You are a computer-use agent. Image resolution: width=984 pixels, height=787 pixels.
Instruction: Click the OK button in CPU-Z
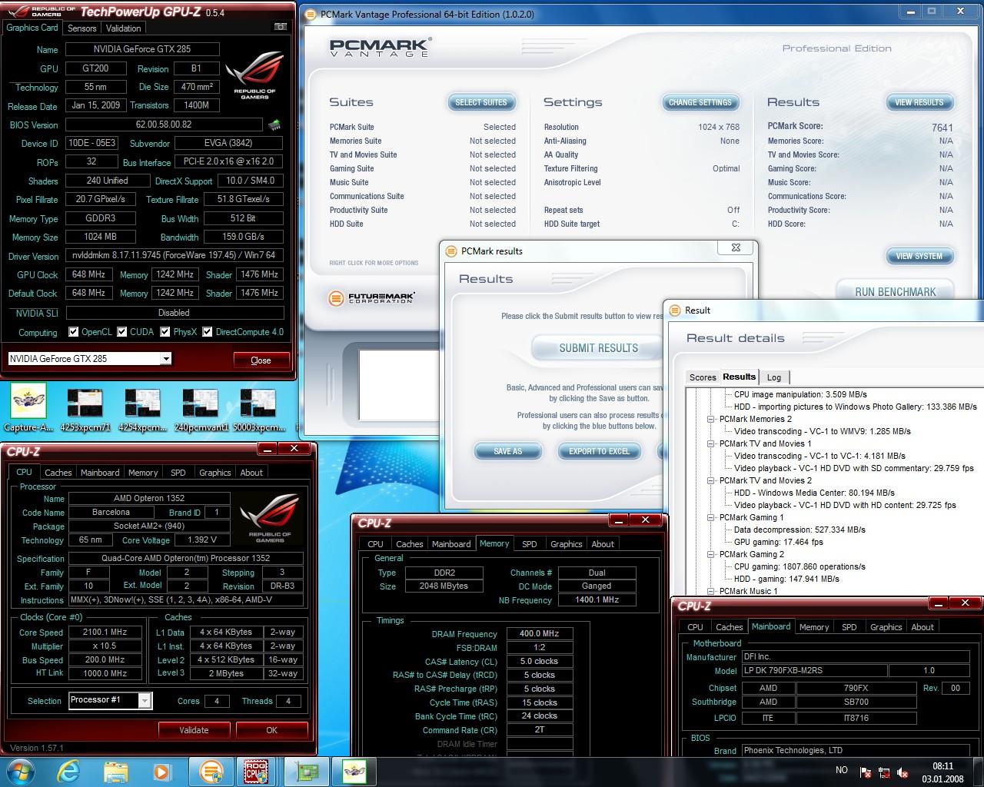[271, 730]
